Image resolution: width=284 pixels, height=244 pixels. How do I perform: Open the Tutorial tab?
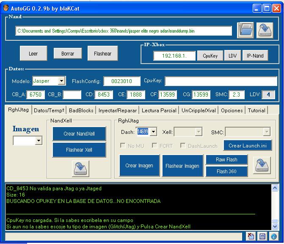click(256, 111)
